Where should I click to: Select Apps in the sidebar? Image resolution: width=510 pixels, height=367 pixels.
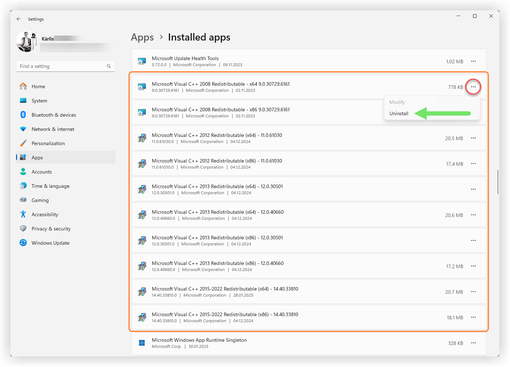click(66, 158)
